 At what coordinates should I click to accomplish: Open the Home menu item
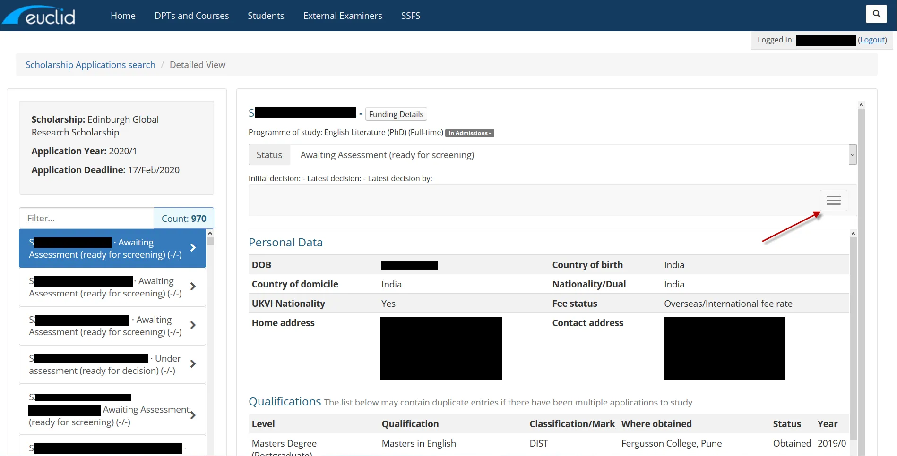pyautogui.click(x=123, y=16)
